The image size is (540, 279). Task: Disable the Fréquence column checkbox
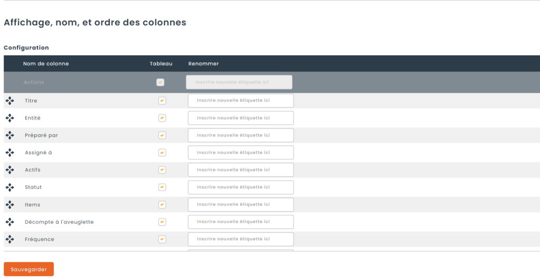click(162, 240)
